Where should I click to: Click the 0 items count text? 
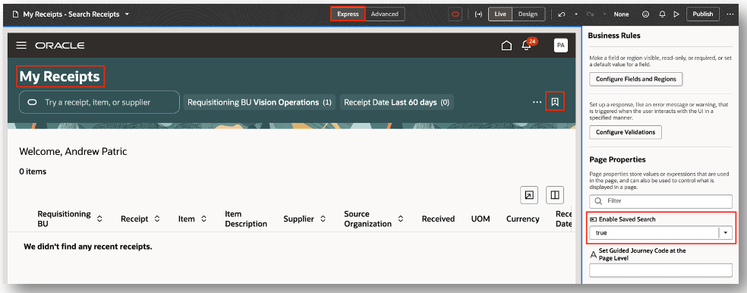33,172
